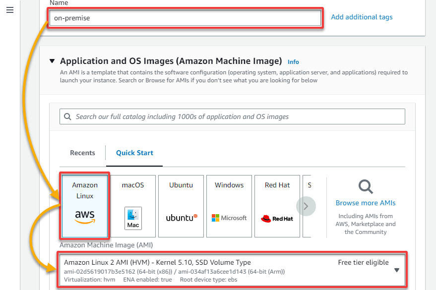436x290 pixels.
Task: Show next OS tiles with the right chevron
Action: click(306, 206)
